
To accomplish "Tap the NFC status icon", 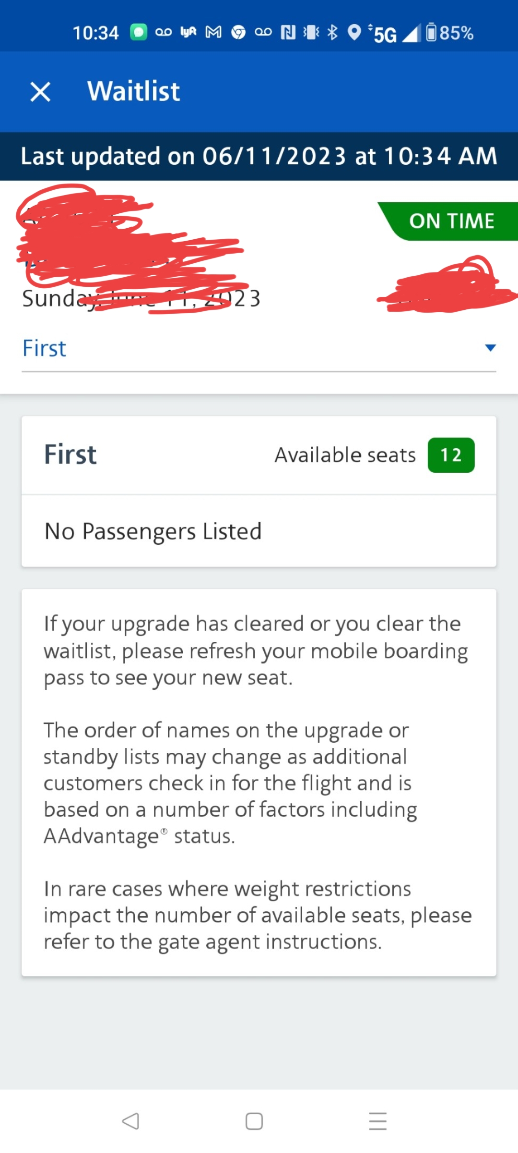I will (288, 32).
